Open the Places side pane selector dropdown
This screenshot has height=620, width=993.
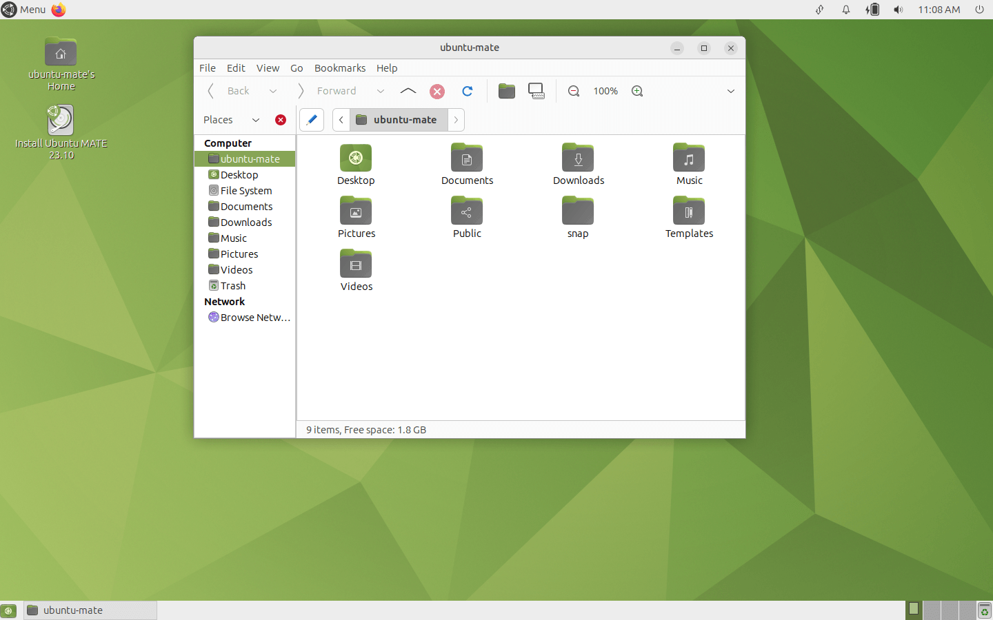tap(231, 120)
